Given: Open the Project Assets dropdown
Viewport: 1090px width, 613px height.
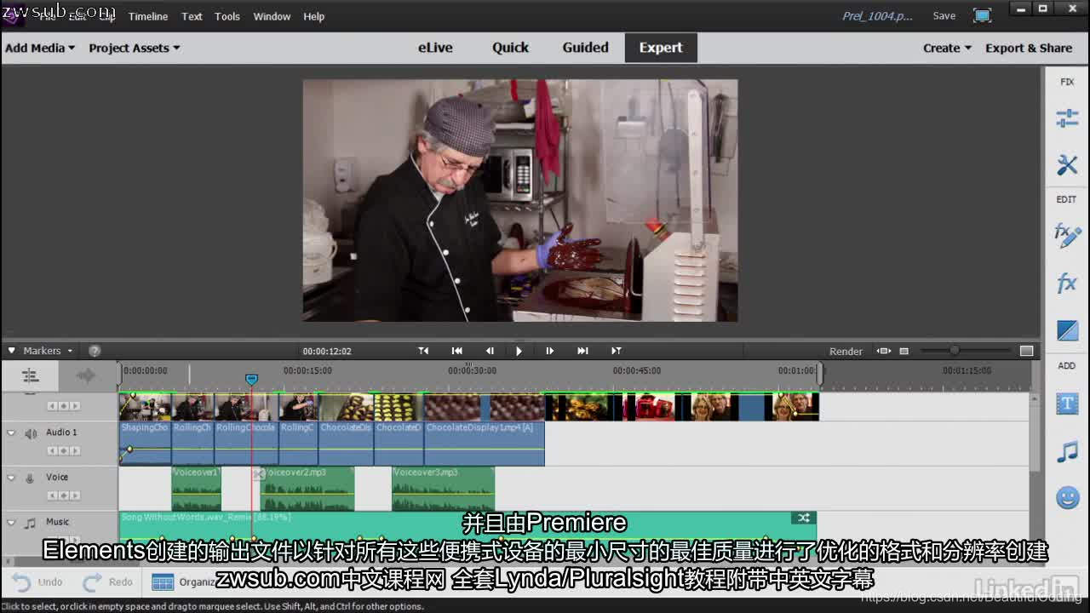Looking at the screenshot, I should pyautogui.click(x=135, y=48).
